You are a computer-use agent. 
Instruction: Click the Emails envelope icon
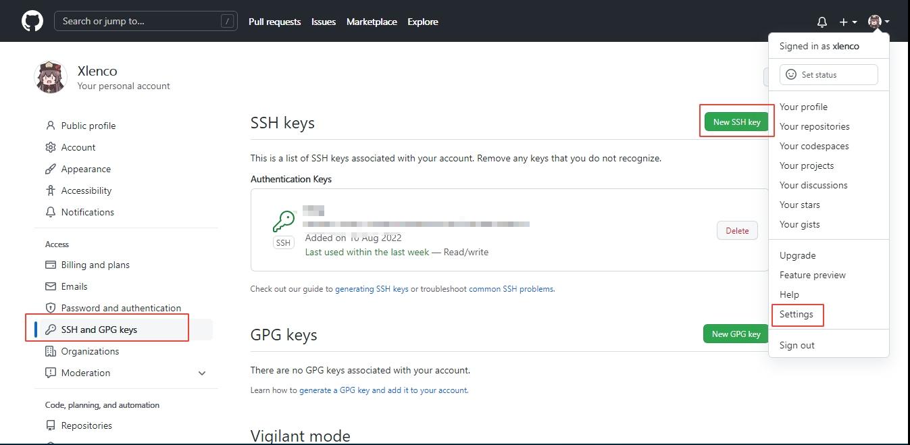click(x=51, y=286)
